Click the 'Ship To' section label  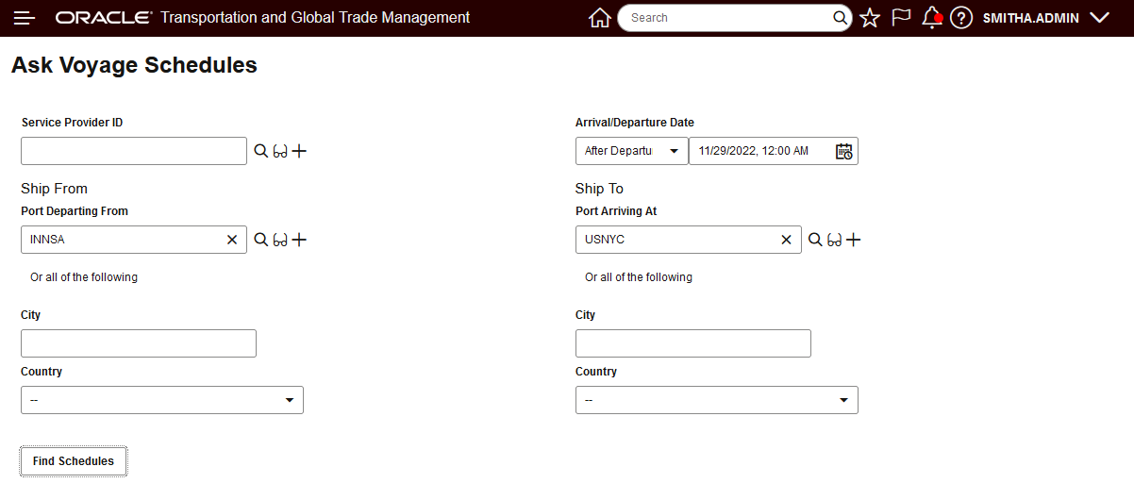tap(599, 189)
